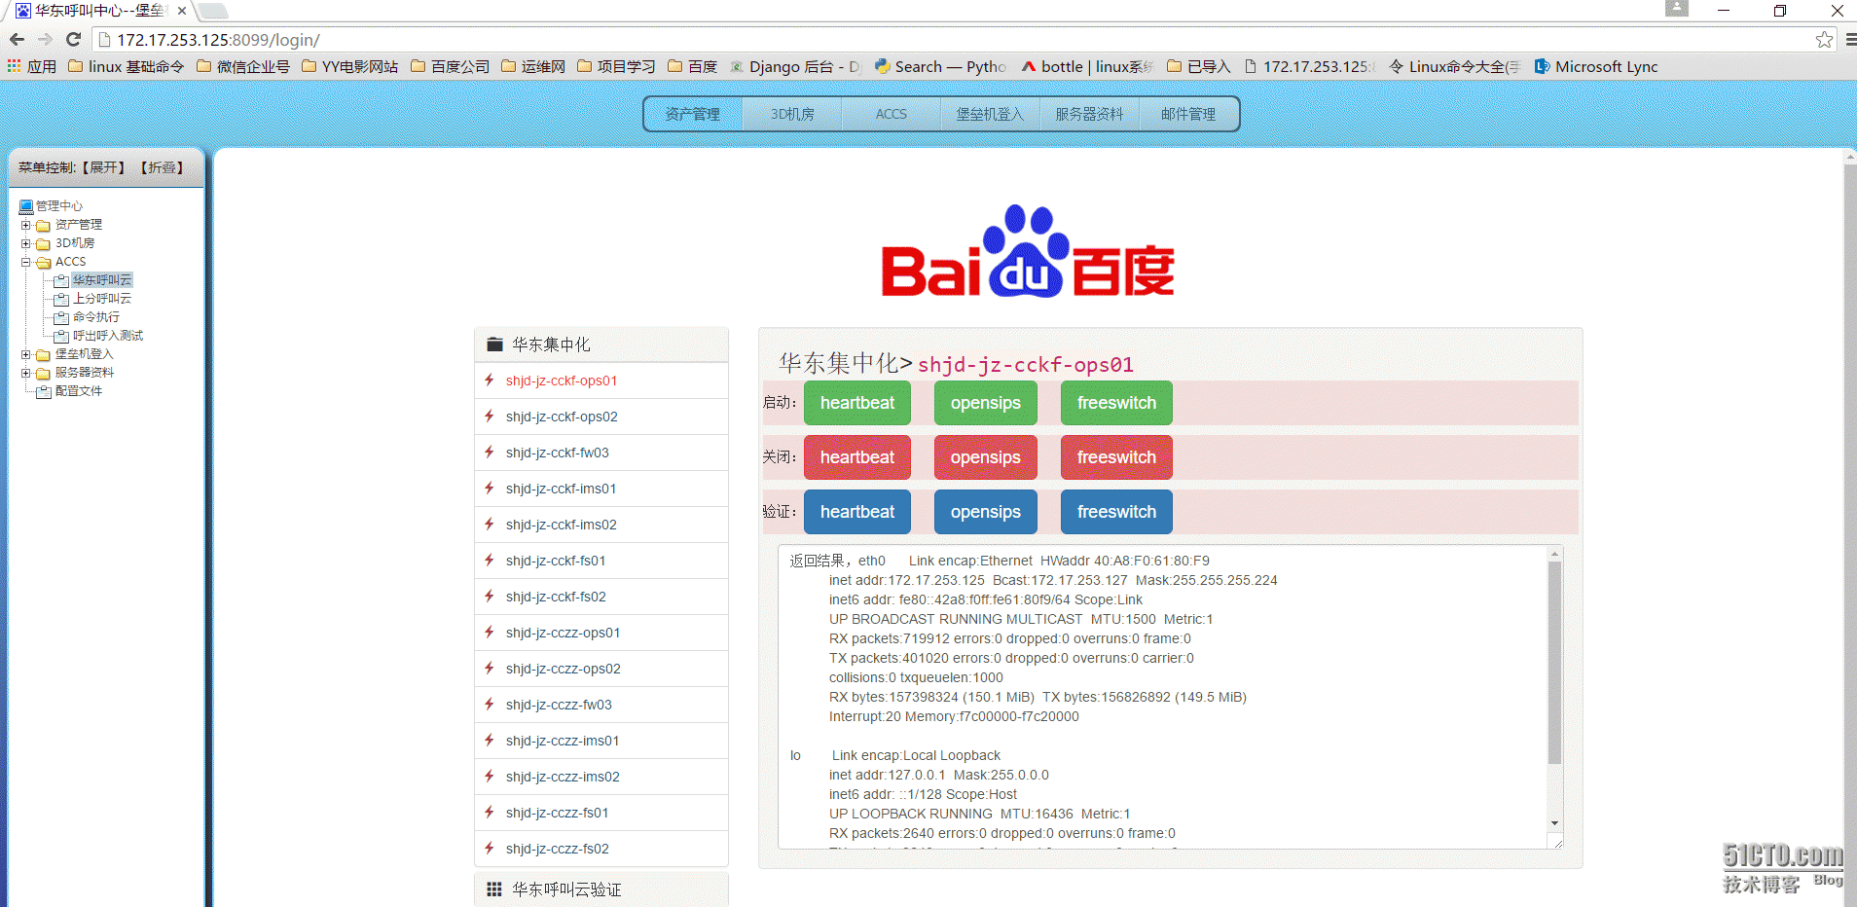Select the 邮件管理 top tab
1857x907 pixels.
(x=1189, y=114)
